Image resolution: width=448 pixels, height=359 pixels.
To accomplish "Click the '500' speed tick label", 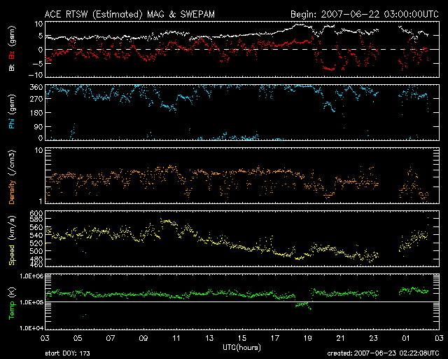I will tap(36, 251).
